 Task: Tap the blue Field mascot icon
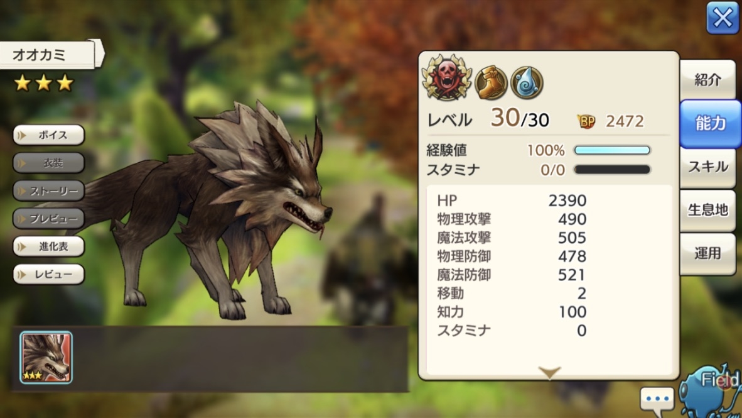(x=711, y=392)
